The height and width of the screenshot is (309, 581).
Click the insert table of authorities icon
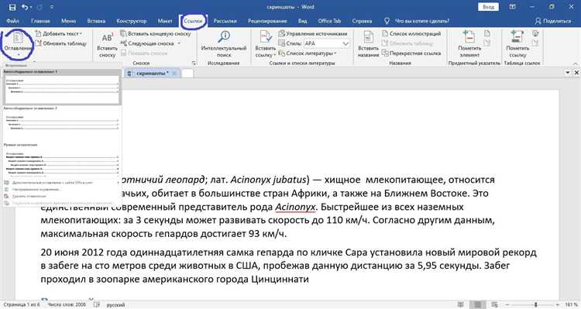[535, 34]
